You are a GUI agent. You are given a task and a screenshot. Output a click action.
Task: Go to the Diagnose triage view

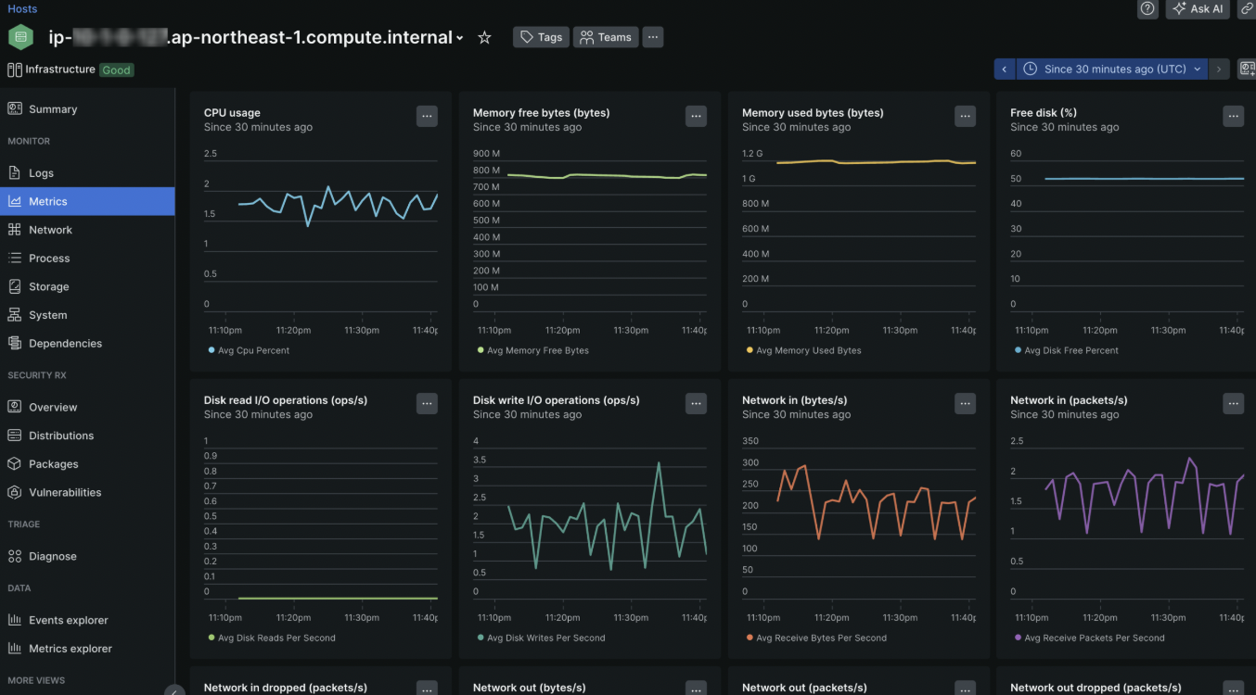pyautogui.click(x=52, y=557)
